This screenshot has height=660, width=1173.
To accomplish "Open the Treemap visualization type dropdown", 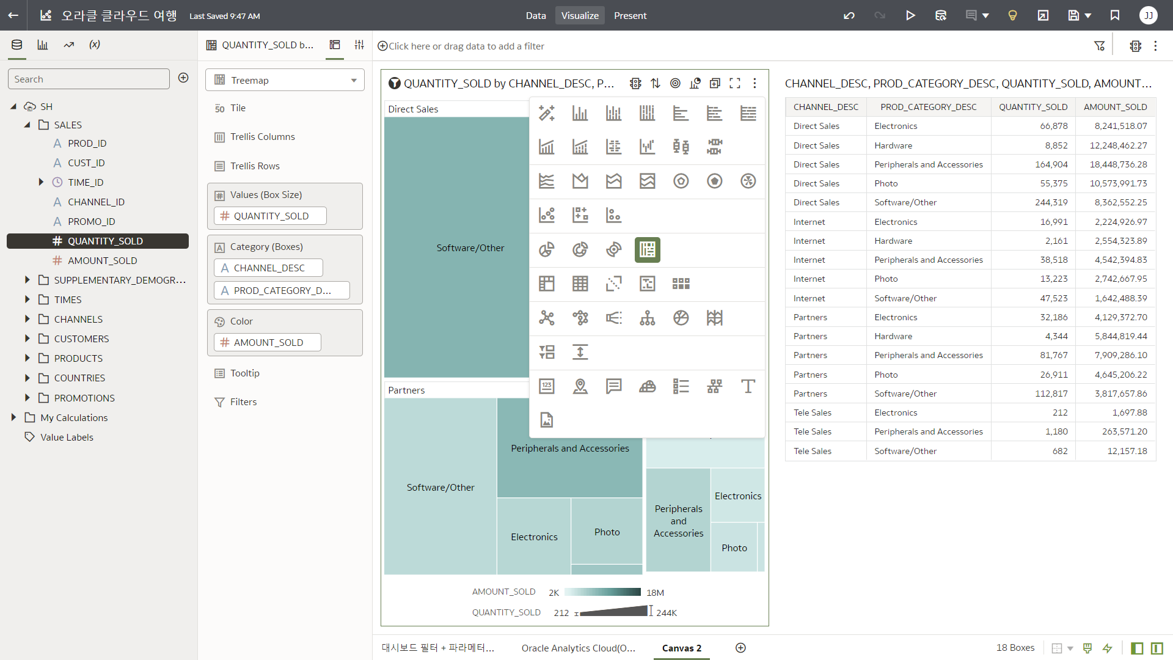I will point(285,80).
